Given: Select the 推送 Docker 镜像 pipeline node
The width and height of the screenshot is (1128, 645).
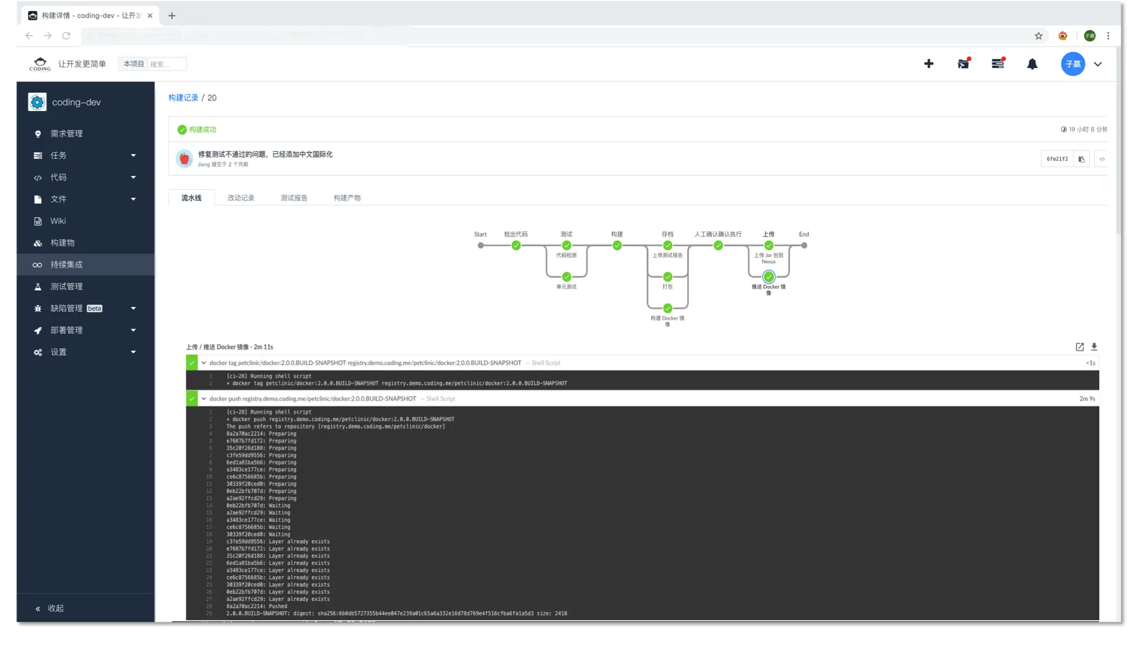Looking at the screenshot, I should [x=768, y=277].
